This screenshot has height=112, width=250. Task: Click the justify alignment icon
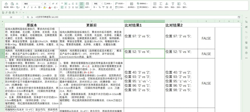[73, 7]
